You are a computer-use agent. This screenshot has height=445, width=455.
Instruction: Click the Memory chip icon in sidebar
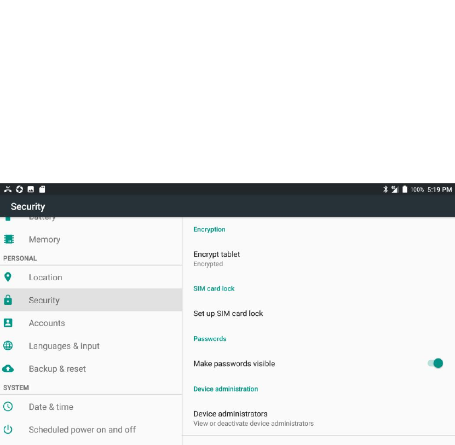click(9, 239)
